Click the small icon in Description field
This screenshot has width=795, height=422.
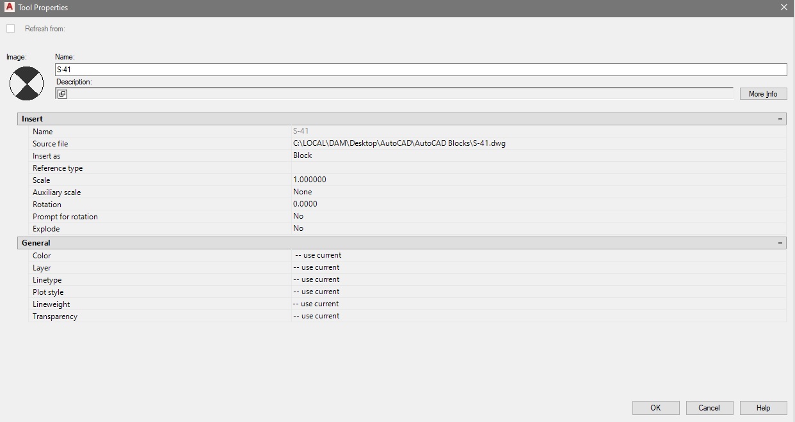[62, 94]
